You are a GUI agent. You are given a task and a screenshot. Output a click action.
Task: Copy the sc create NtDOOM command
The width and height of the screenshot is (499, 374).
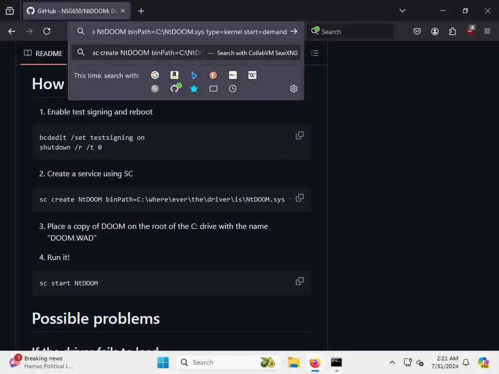coord(300,198)
